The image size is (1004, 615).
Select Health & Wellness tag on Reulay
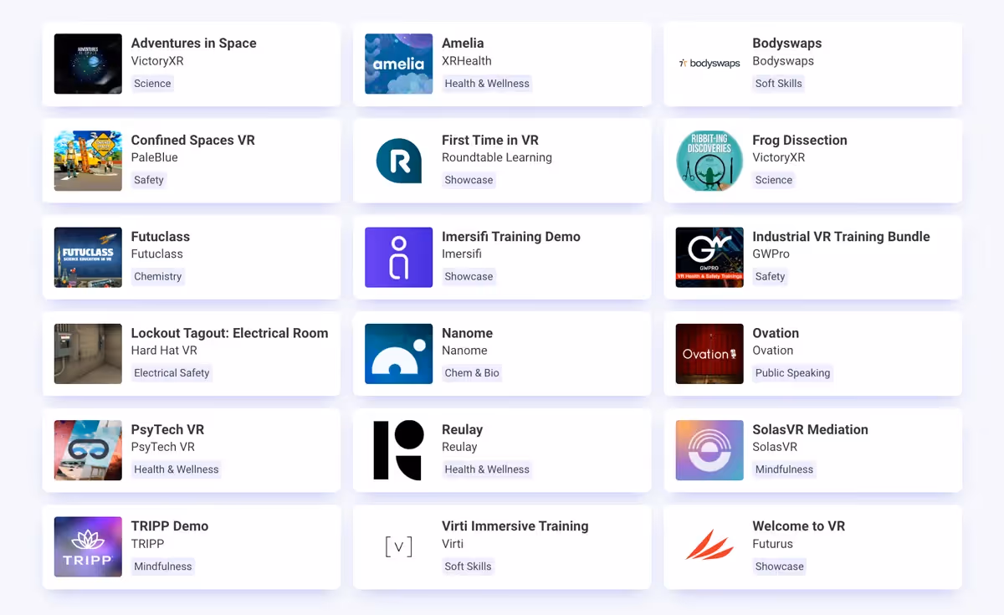click(x=487, y=469)
